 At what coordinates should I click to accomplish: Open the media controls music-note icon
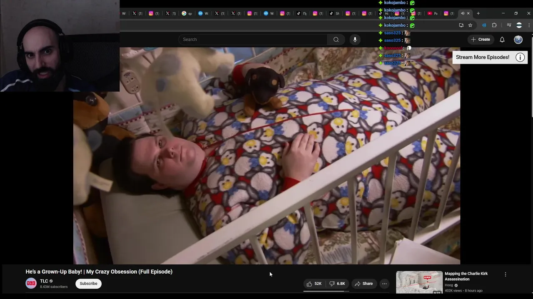[x=509, y=25]
